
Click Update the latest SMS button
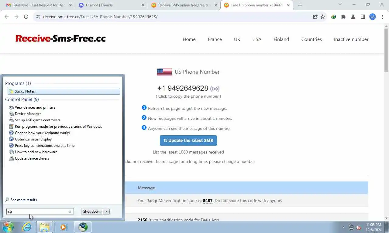[188, 140]
